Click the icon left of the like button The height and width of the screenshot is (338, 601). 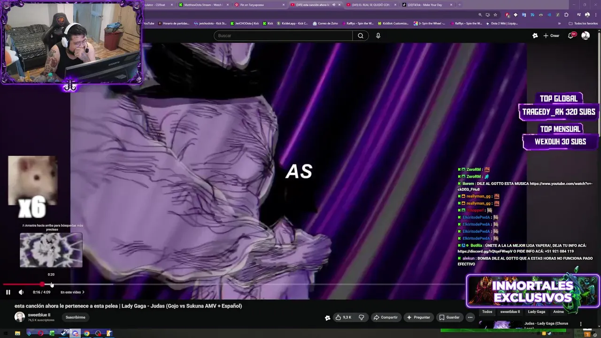tap(327, 318)
